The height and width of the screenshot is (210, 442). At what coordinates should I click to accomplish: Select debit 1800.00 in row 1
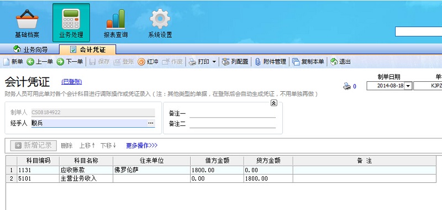[x=217, y=170]
